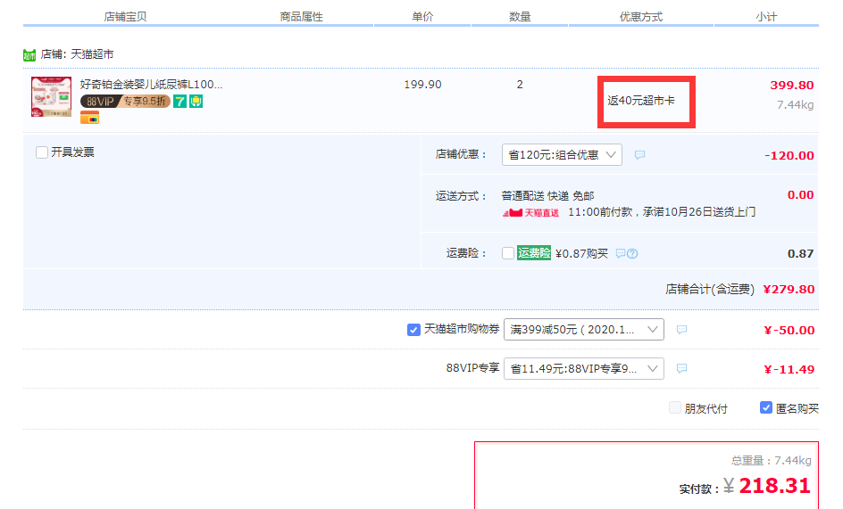Click the shipping method text 普通配送 快递 免邮
This screenshot has width=843, height=509.
pyautogui.click(x=547, y=196)
